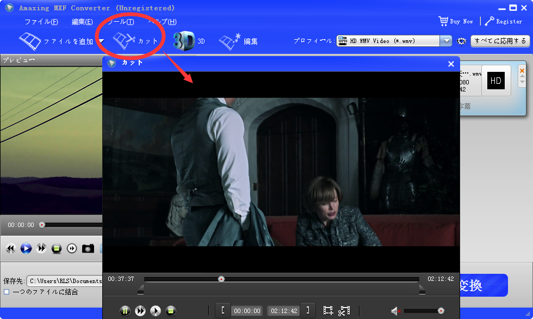Click the main preview seek slider handle

[42, 225]
